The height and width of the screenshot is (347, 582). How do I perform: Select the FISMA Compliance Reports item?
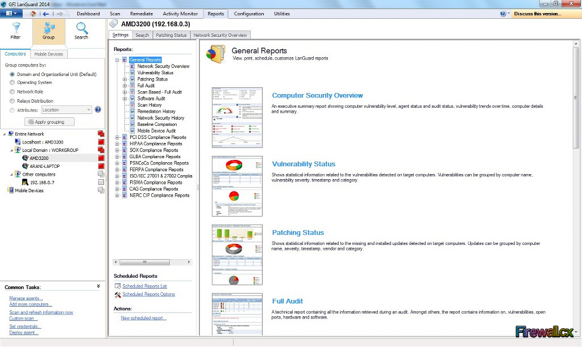pos(156,182)
